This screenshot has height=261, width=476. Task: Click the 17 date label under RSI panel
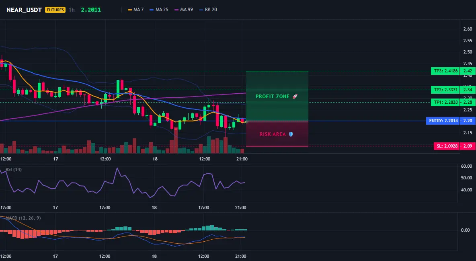click(x=55, y=208)
